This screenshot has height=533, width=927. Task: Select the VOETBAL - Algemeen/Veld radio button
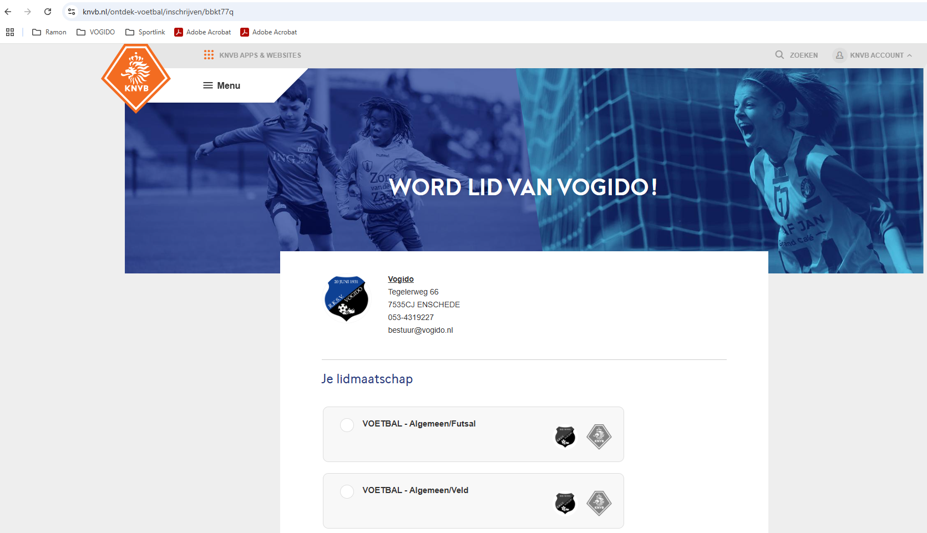(x=347, y=491)
